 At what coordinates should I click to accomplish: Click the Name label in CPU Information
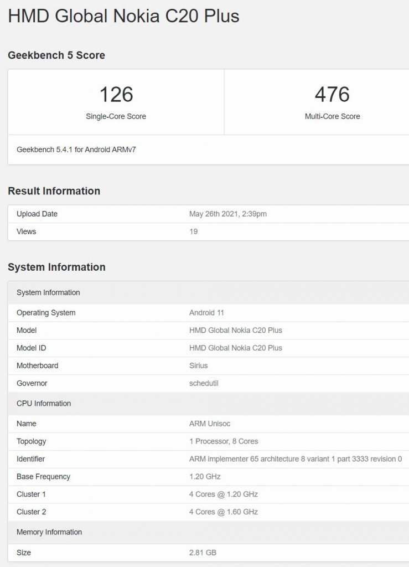tap(27, 424)
